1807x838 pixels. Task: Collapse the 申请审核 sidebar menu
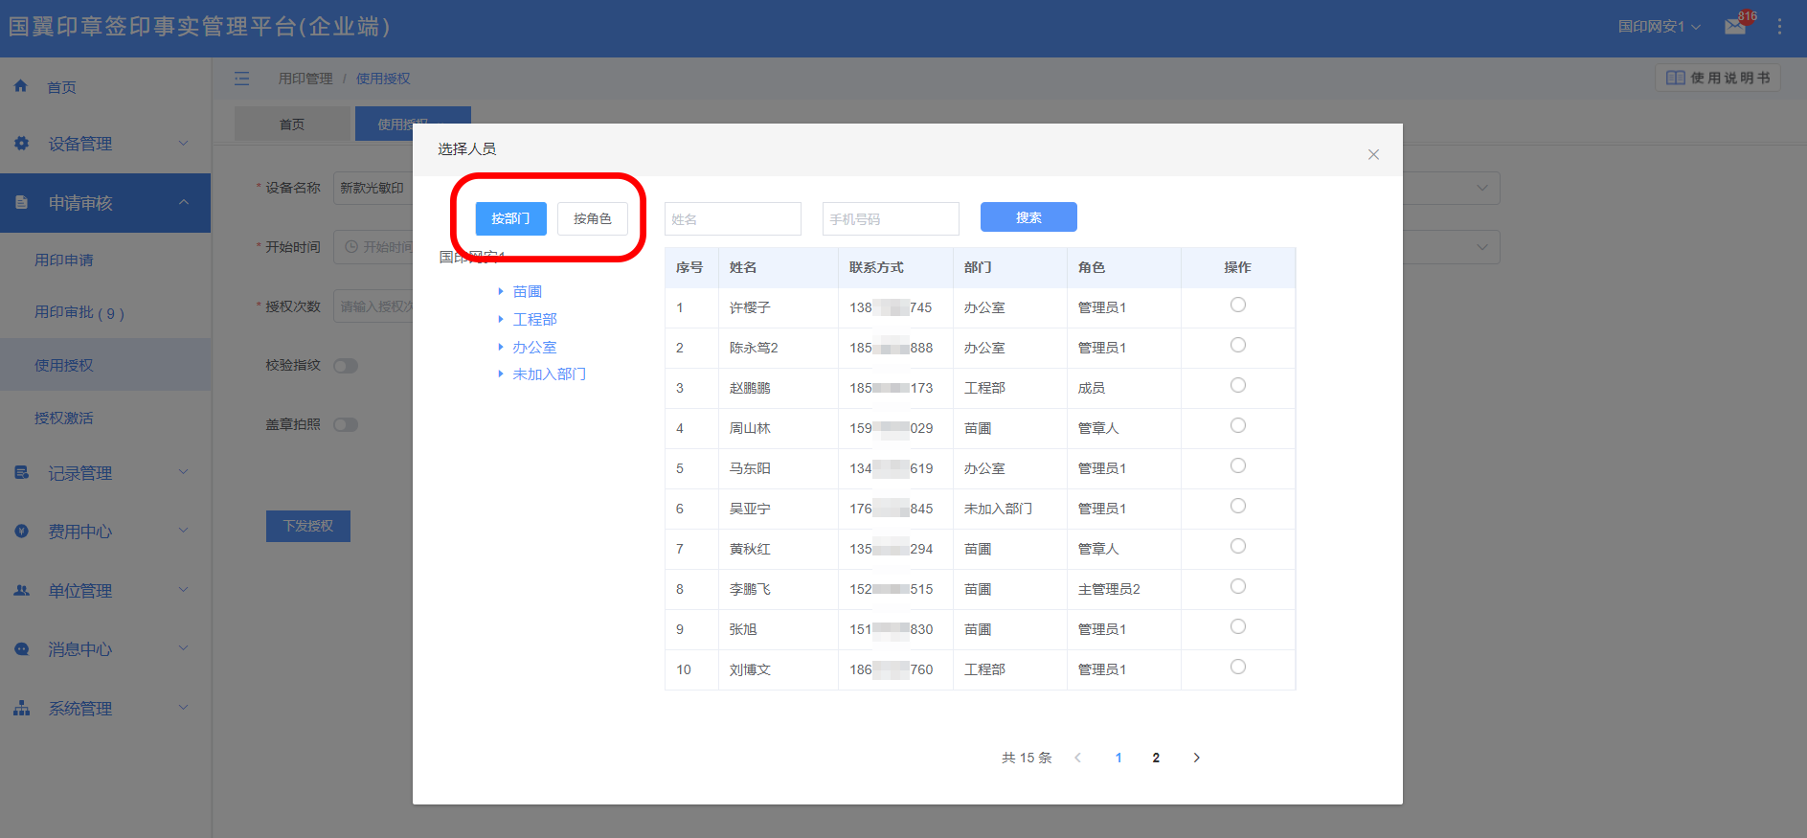(x=183, y=202)
